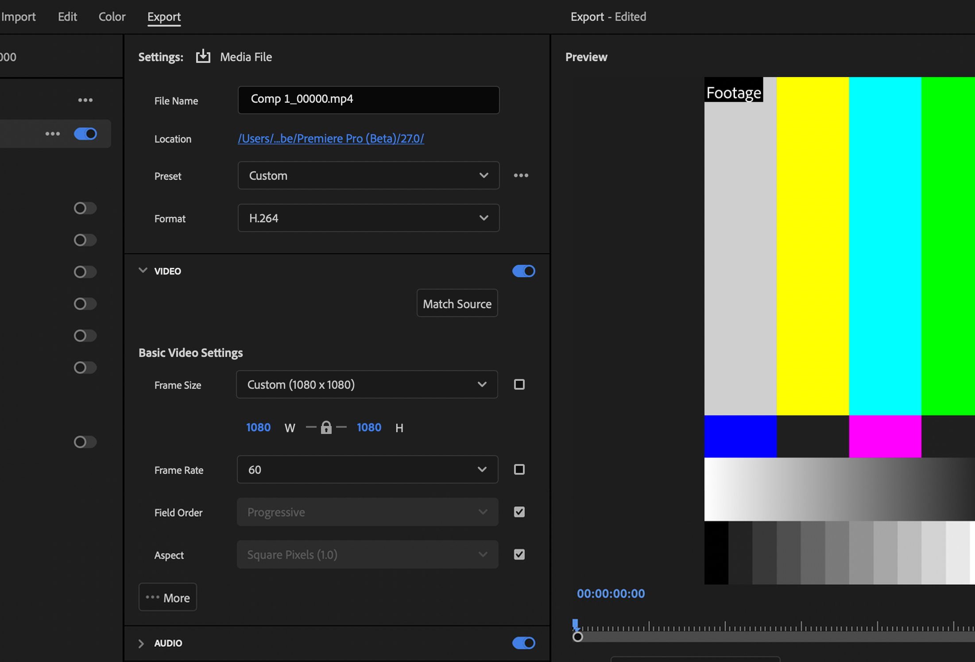
Task: Click the Basic Video Settings heading
Action: [190, 353]
